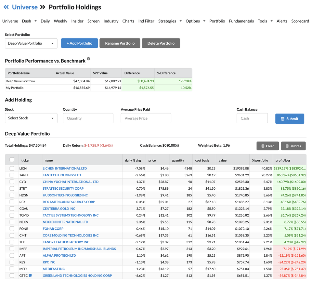
Task: Click the Portfolio nav item
Action: pos(217,21)
